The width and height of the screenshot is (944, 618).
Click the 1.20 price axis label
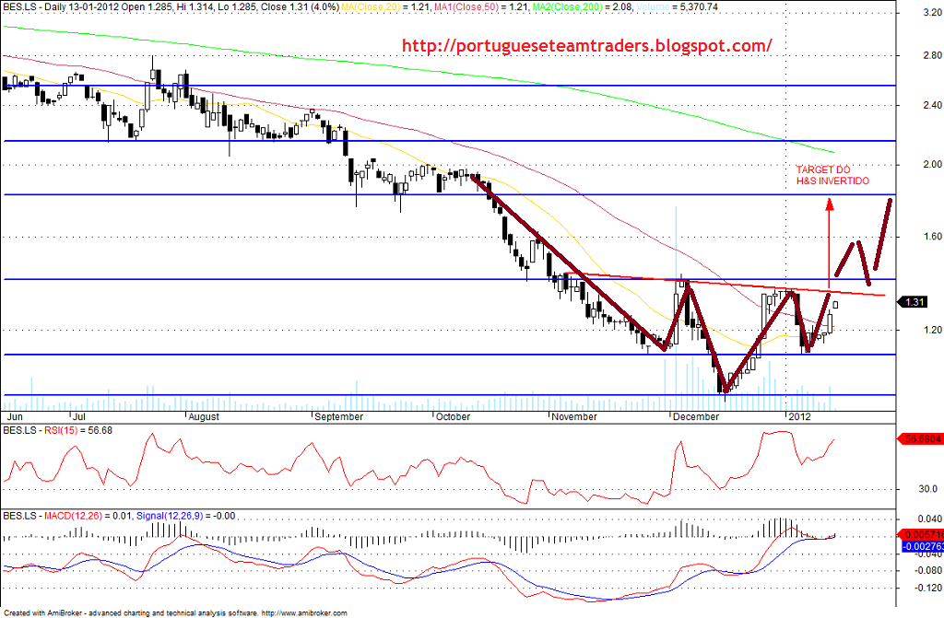(x=932, y=330)
